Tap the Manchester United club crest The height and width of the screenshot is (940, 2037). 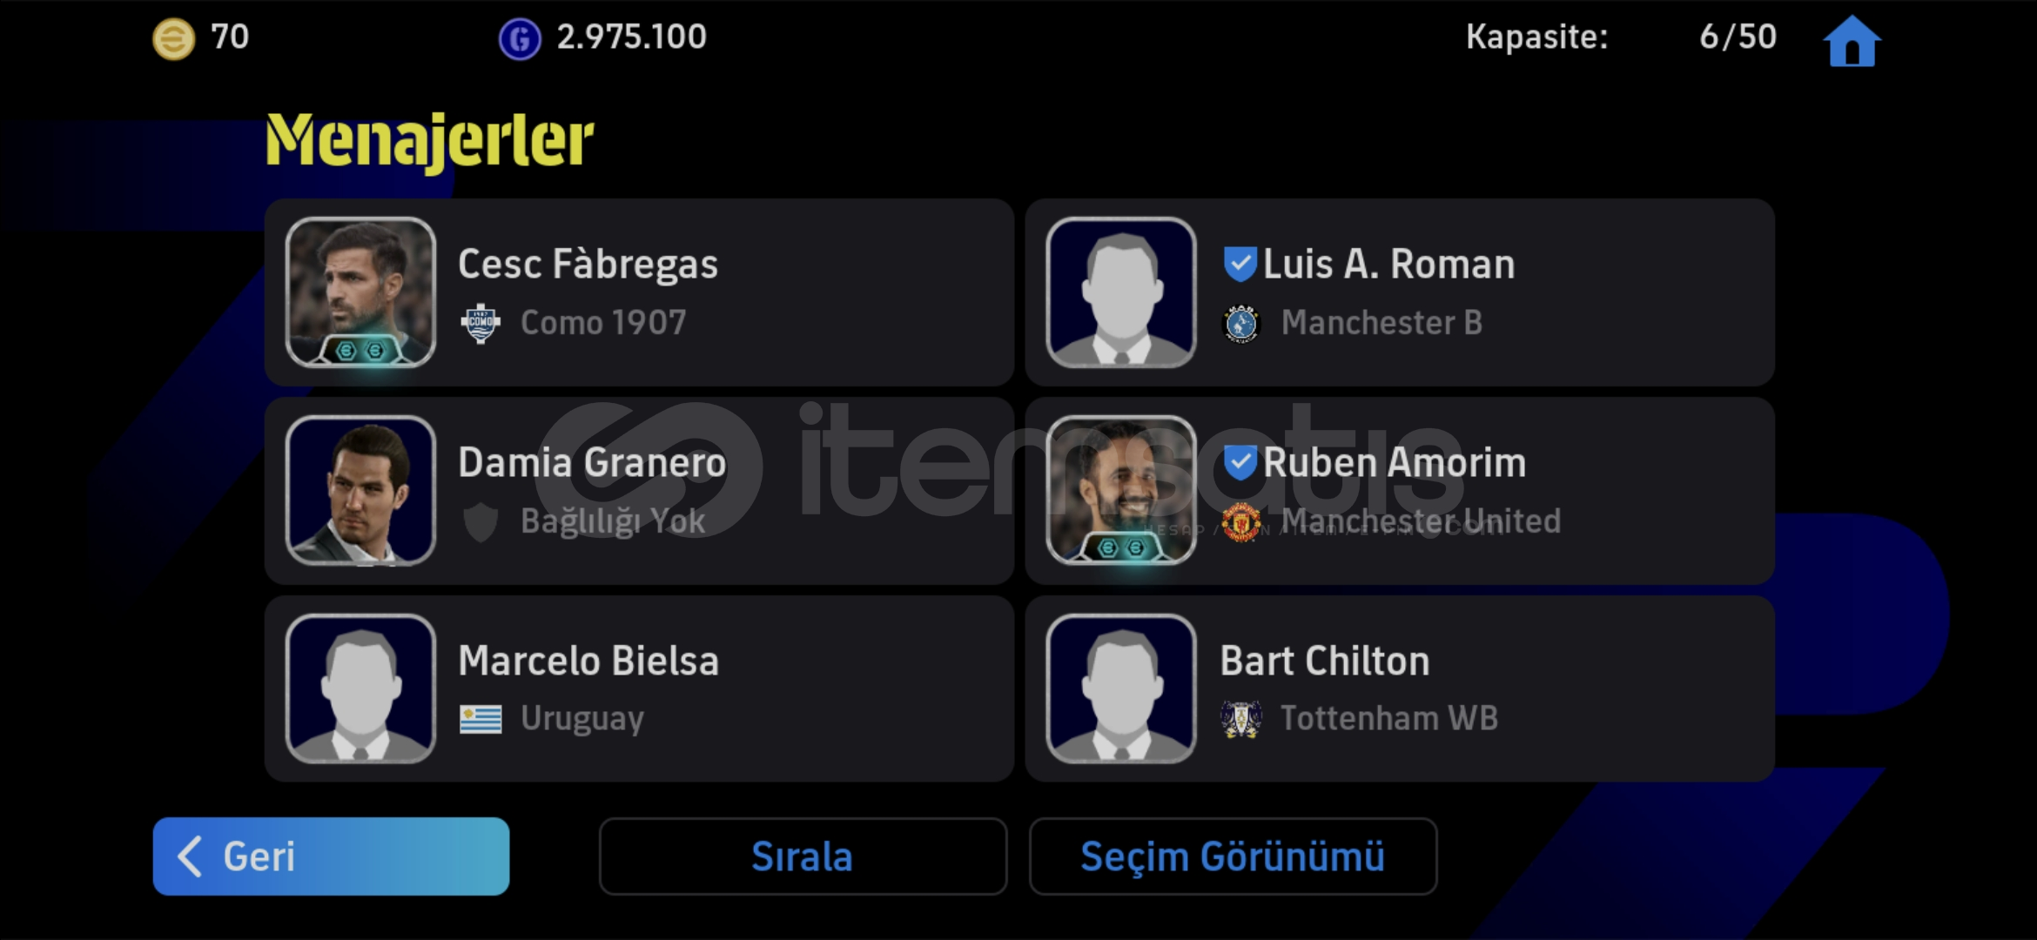(x=1241, y=521)
